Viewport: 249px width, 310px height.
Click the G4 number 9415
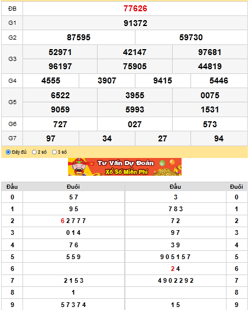(163, 80)
